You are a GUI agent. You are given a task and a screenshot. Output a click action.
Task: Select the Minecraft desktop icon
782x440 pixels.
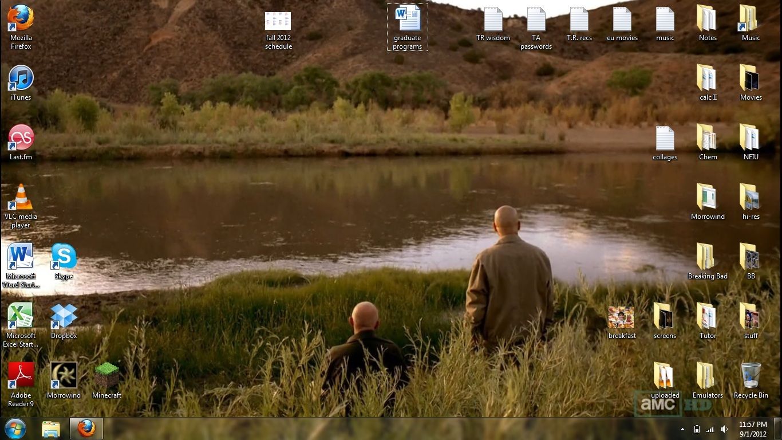coord(106,377)
